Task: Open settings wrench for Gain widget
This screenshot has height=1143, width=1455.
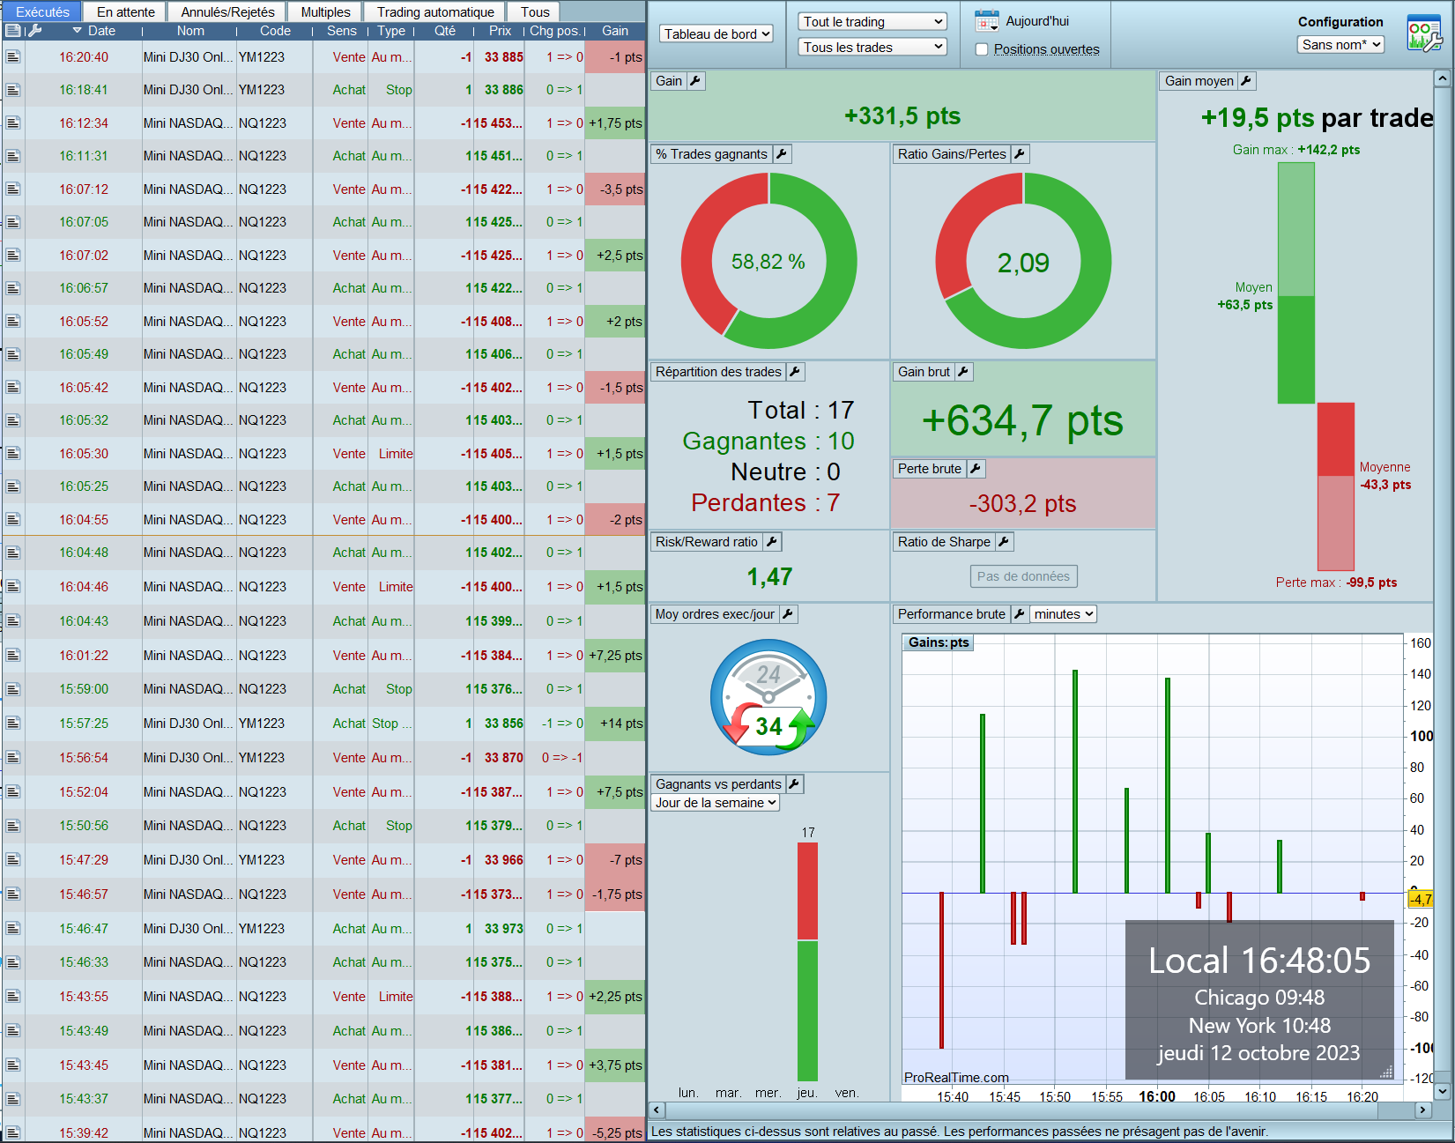Action: 695,81
